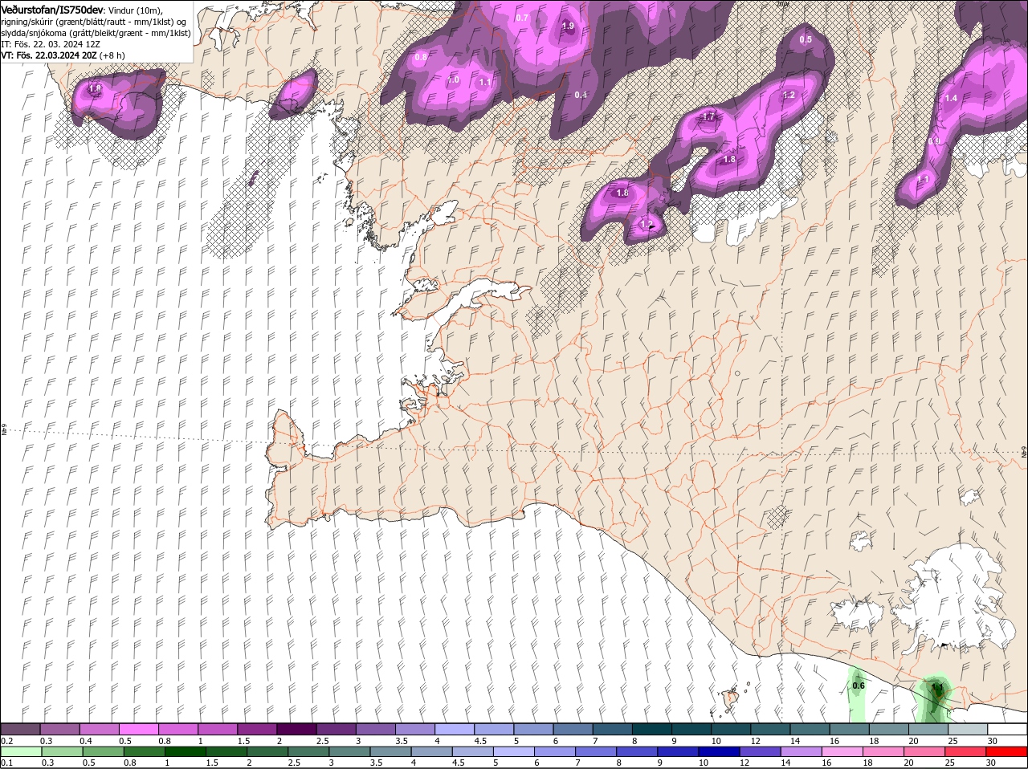
Task: Click the 1.0 snowfall value label
Action: point(453,79)
